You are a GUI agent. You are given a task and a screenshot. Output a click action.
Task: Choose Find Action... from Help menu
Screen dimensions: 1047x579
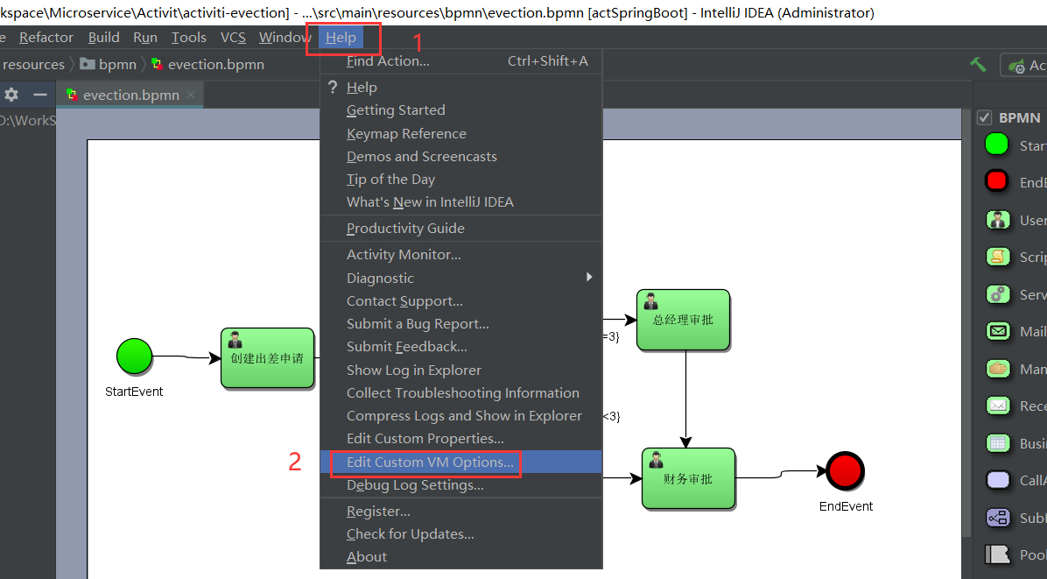pyautogui.click(x=460, y=60)
